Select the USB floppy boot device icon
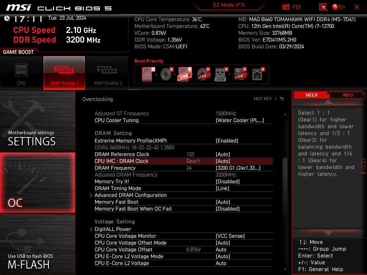This screenshot has height=275, width=367. [x=239, y=74]
